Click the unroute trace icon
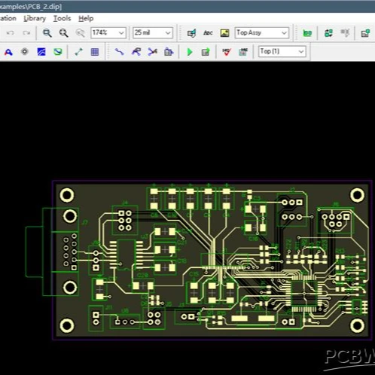Viewport: 375px width, 375px height. click(152, 52)
